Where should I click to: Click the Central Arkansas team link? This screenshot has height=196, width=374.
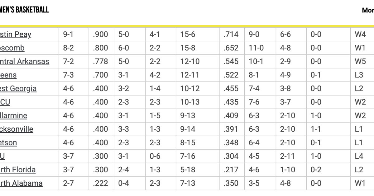tap(25, 61)
